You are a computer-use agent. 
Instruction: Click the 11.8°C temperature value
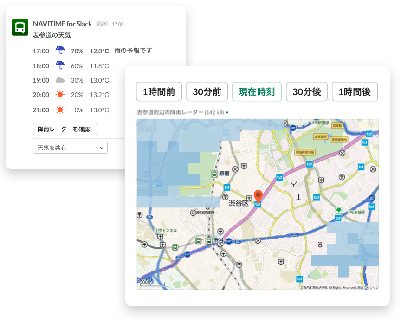click(99, 66)
